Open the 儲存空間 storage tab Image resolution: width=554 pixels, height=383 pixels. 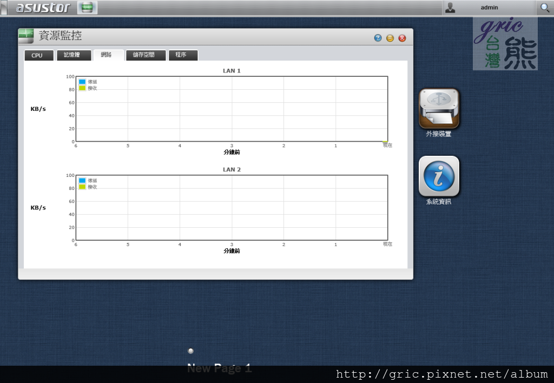[x=146, y=55]
